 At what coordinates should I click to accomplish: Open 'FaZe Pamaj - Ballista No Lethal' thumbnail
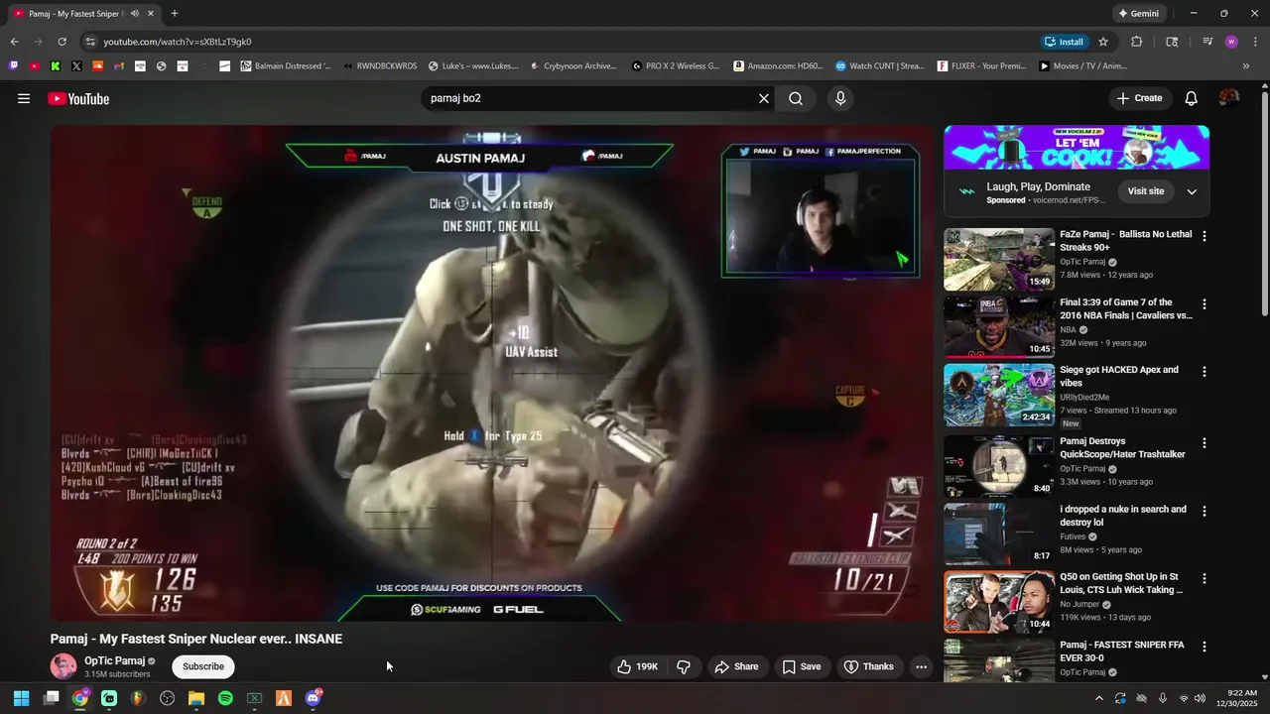(999, 260)
